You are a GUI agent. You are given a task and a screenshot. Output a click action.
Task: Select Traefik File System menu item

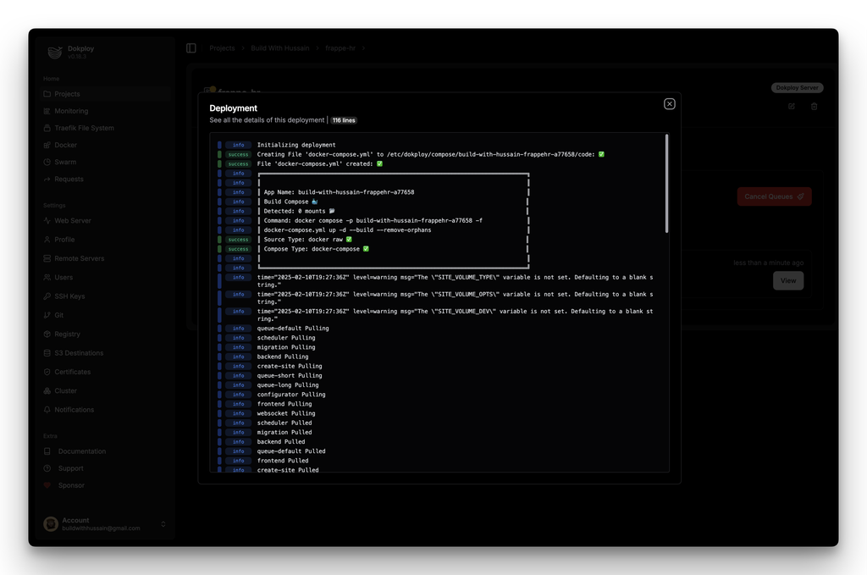pyautogui.click(x=84, y=128)
